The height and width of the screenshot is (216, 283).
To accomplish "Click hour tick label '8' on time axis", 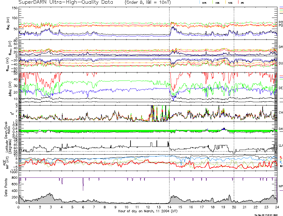I will 105,207.
